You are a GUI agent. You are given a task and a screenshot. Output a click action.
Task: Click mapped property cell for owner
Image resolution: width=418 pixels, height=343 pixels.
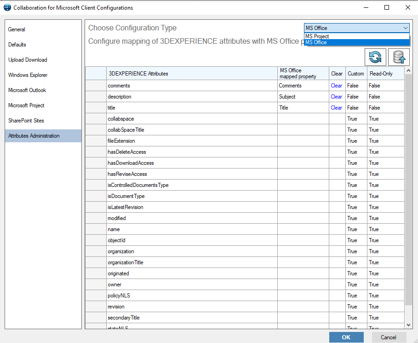(x=303, y=285)
